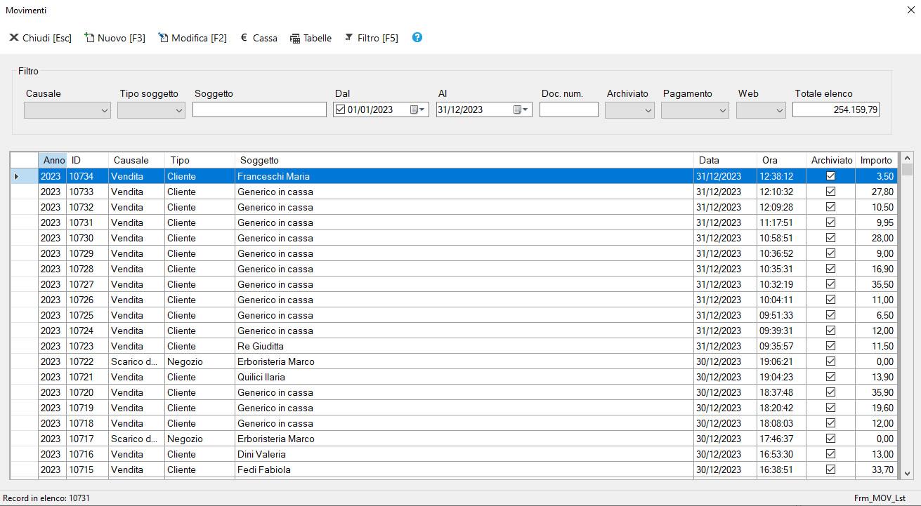This screenshot has height=506, width=921.
Task: Select the Fedi Fabiola subject cell
Action: click(464, 470)
